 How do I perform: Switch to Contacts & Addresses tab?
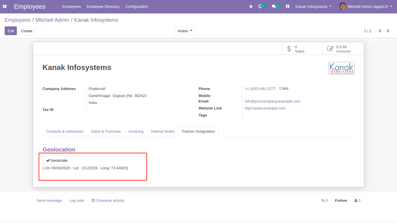(x=65, y=132)
